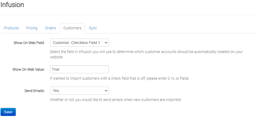The width and height of the screenshot is (258, 121).
Task: Click the chevron arrow on Checkbox Field 1 select
Action: click(x=106, y=43)
